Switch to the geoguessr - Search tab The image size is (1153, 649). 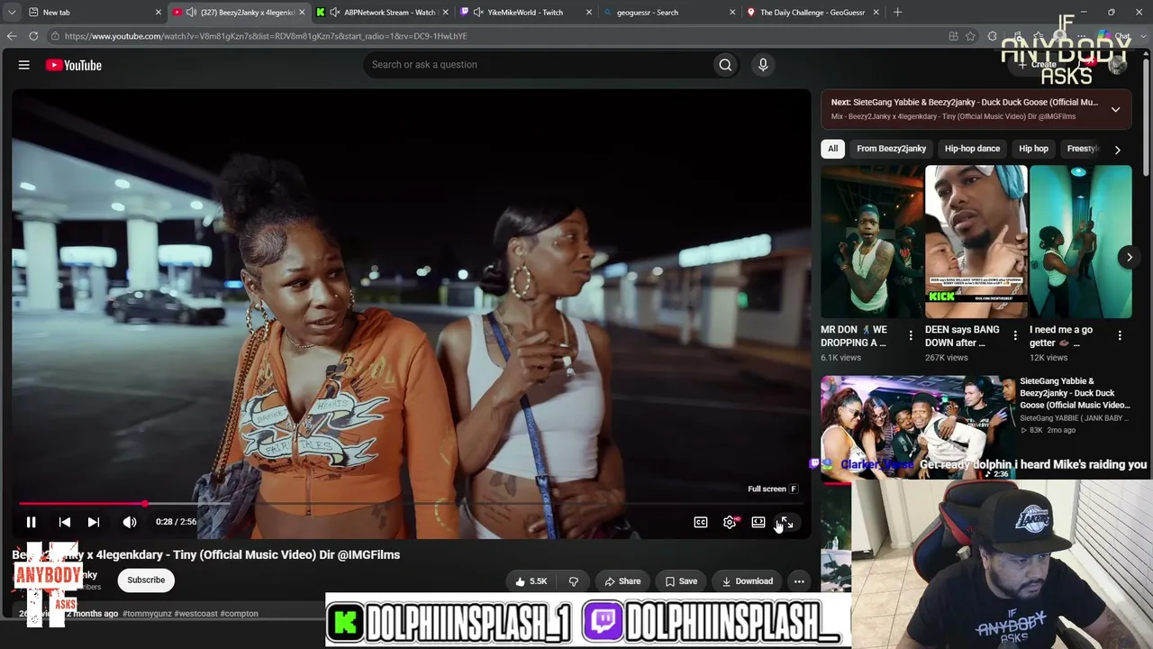(x=669, y=13)
